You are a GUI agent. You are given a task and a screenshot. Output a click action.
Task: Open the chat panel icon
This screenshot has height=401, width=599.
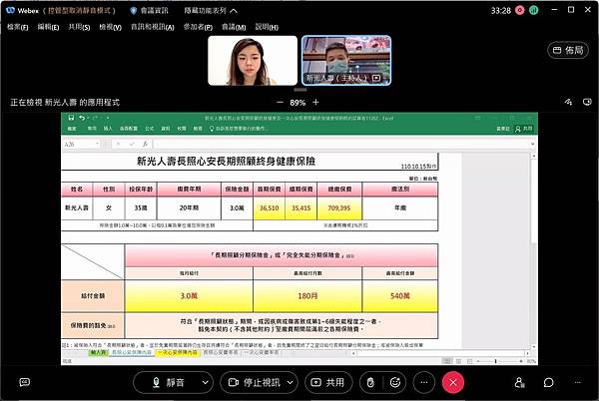[x=548, y=382]
